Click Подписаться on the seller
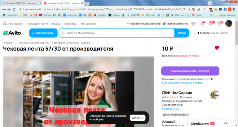Image resolution: width=238 pixels, height=127 pixels. [x=170, y=109]
